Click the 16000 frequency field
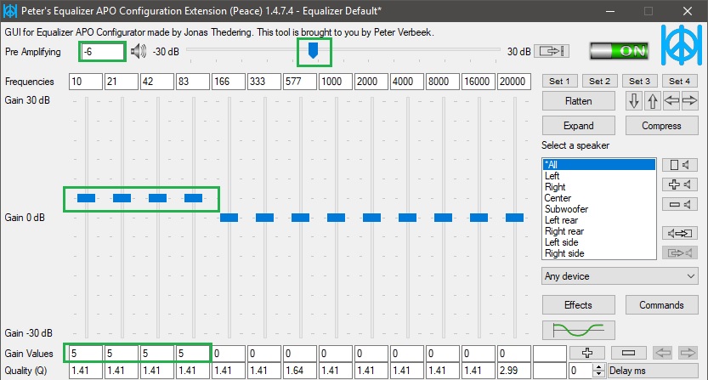The width and height of the screenshot is (708, 380). pos(479,82)
